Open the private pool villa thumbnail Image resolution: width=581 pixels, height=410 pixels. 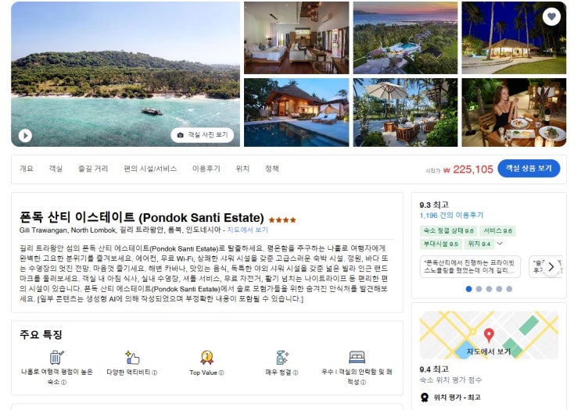click(296, 112)
